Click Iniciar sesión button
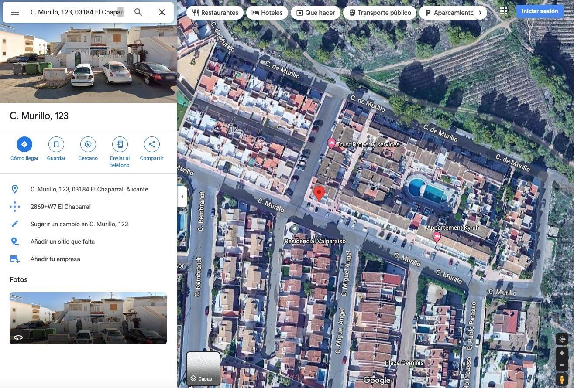 click(x=540, y=11)
